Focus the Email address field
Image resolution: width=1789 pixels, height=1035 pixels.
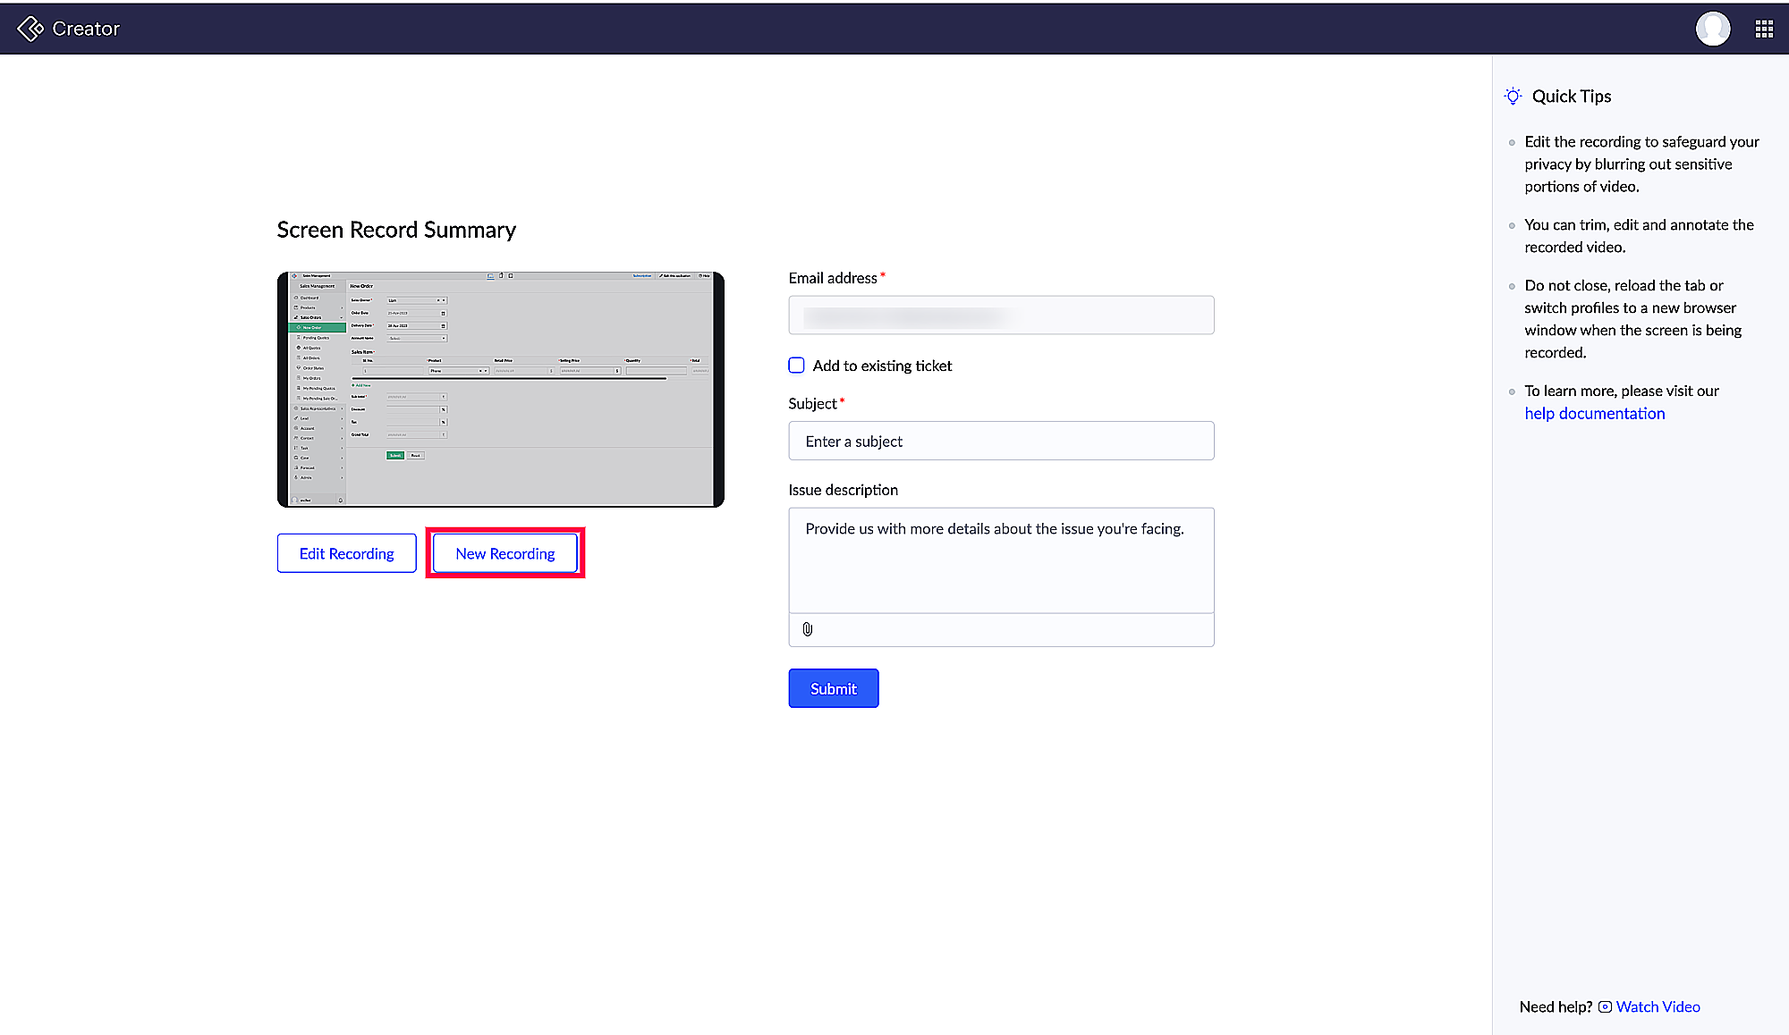pos(1000,316)
